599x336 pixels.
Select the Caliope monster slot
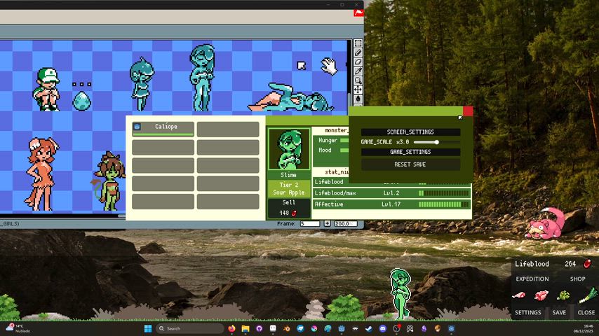coord(163,129)
